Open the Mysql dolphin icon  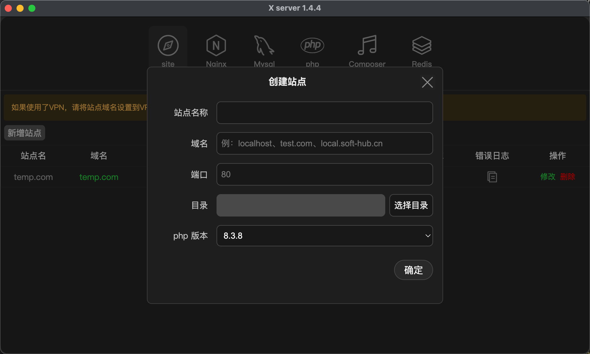pos(264,45)
